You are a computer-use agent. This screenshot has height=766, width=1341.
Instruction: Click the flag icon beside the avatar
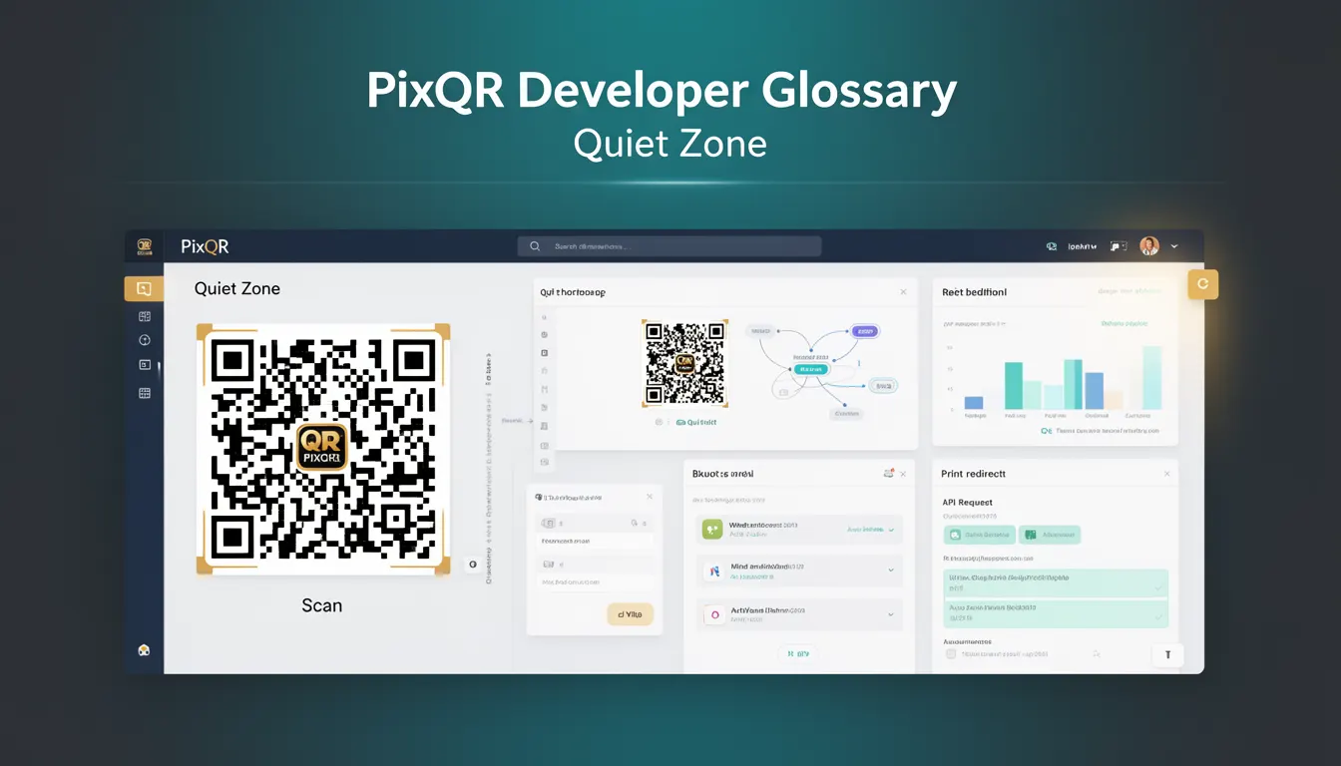[1118, 245]
